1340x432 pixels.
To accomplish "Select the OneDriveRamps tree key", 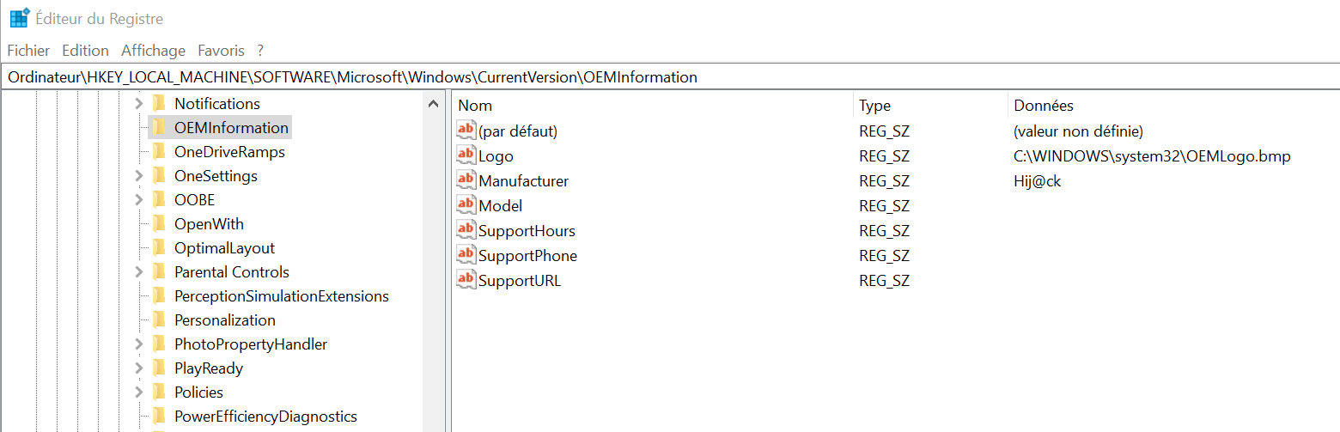I will pos(229,151).
